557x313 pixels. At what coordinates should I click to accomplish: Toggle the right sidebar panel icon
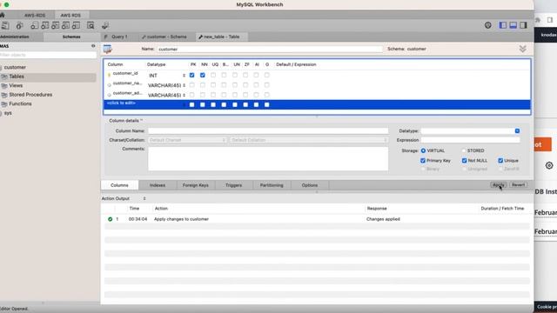[x=523, y=25]
